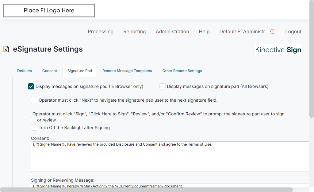This screenshot has width=314, height=192.
Task: Tick the Operator must click "Sign" checkbox
Action: pos(34,120)
